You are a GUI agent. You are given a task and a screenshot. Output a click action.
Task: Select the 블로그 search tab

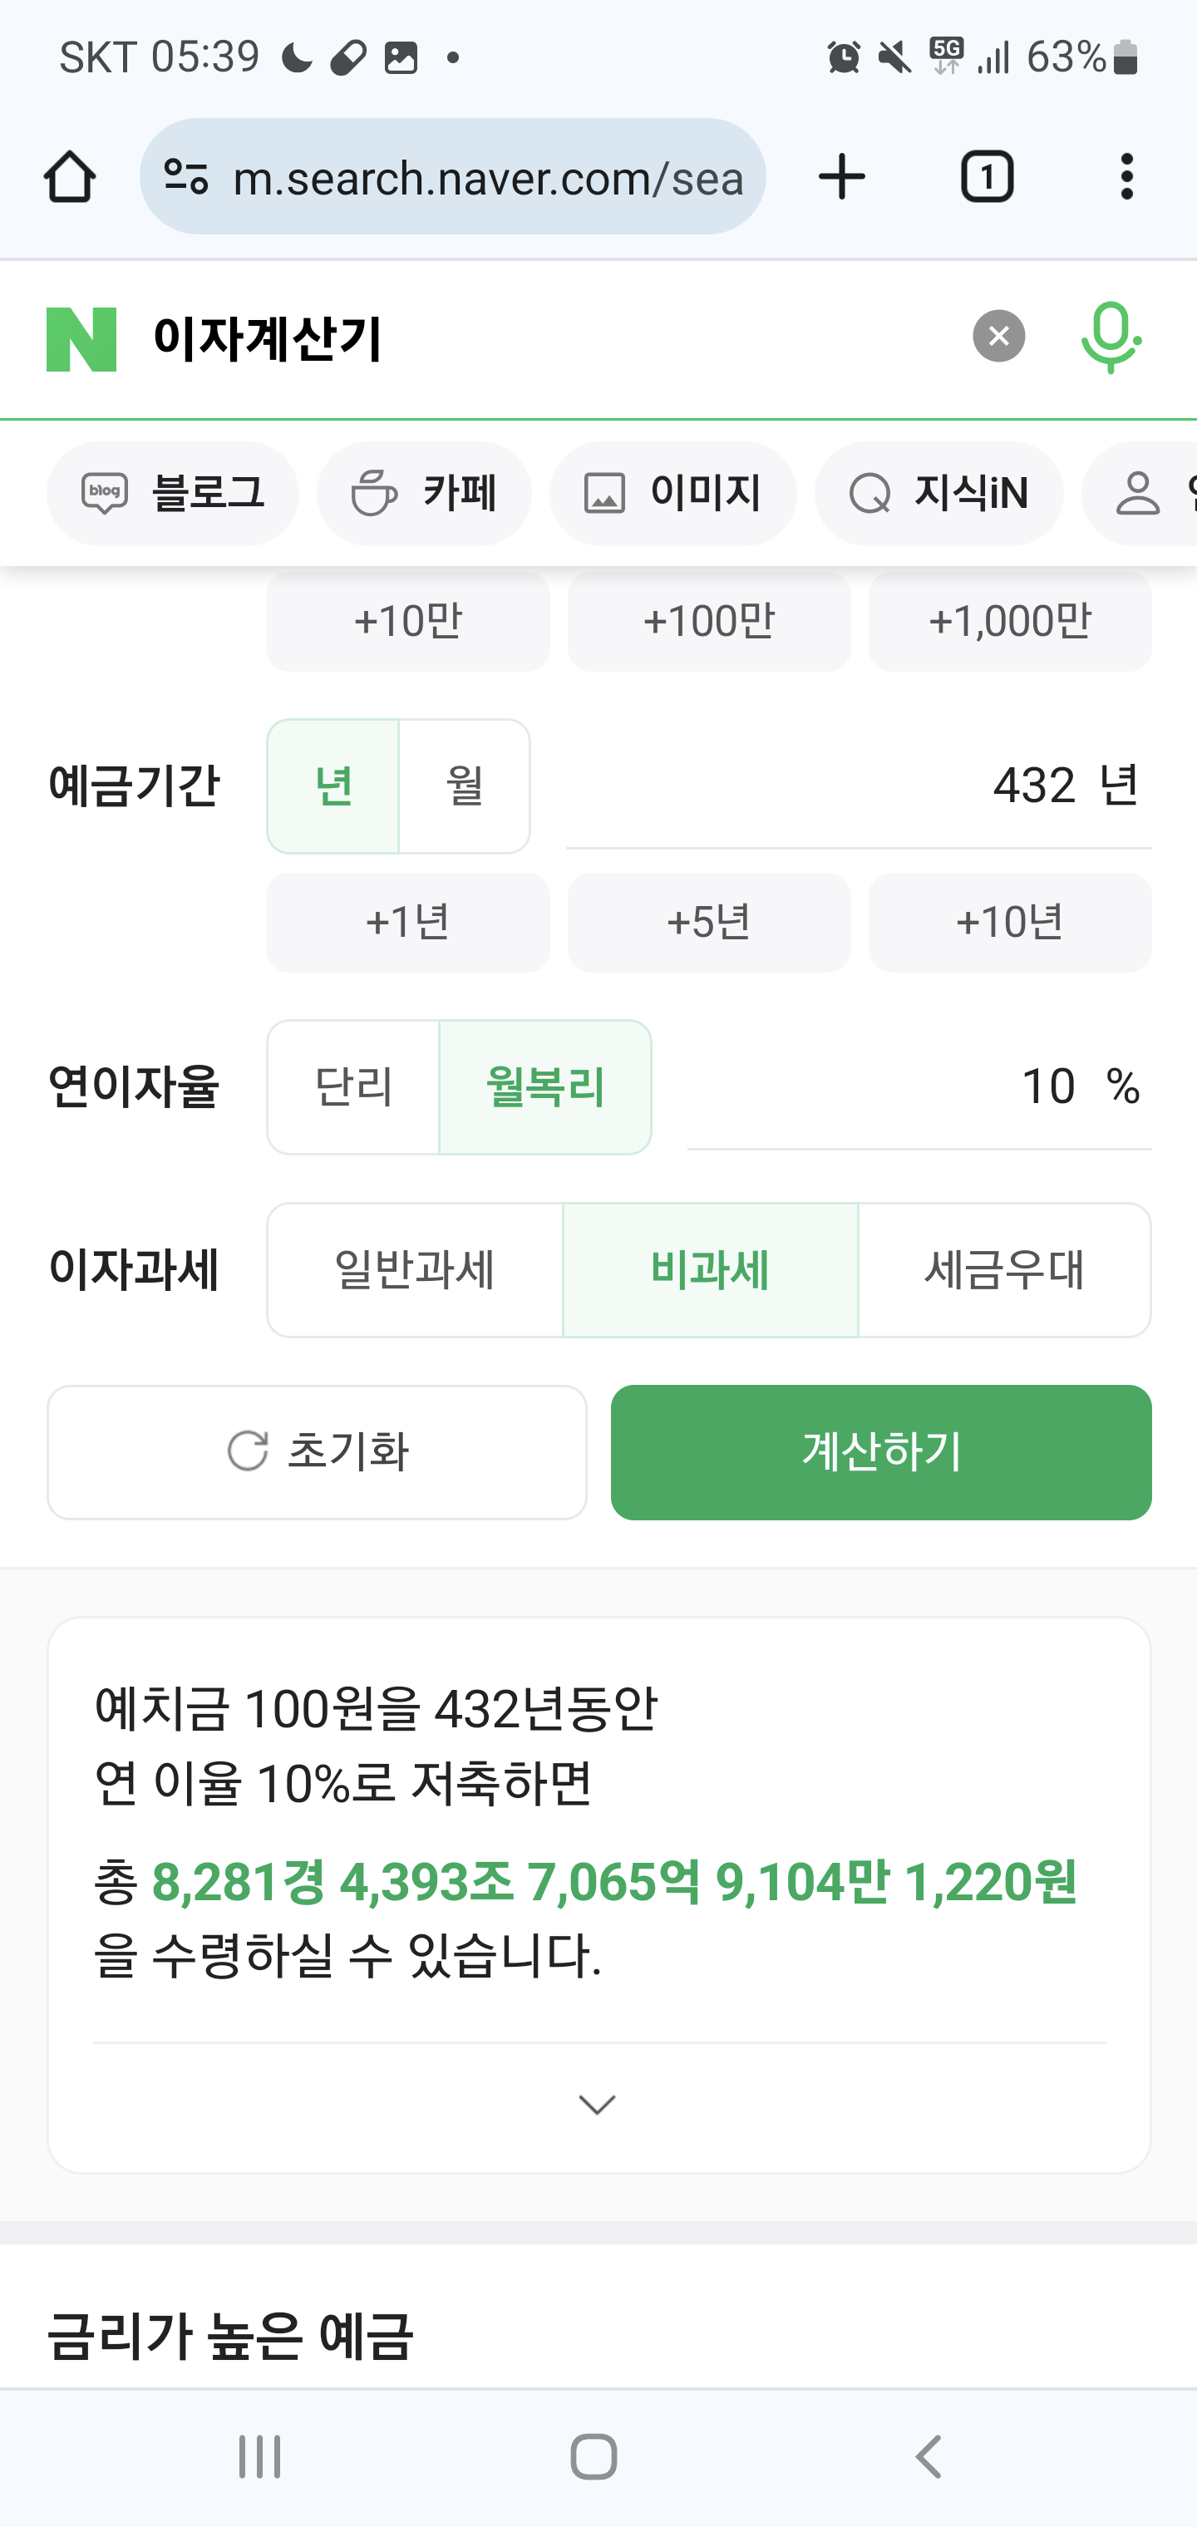click(173, 494)
